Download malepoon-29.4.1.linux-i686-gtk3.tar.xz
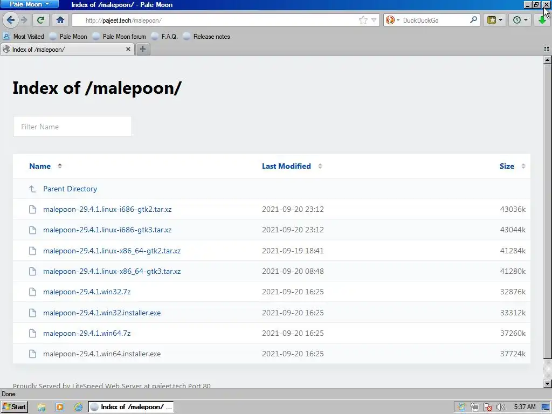 tap(107, 230)
